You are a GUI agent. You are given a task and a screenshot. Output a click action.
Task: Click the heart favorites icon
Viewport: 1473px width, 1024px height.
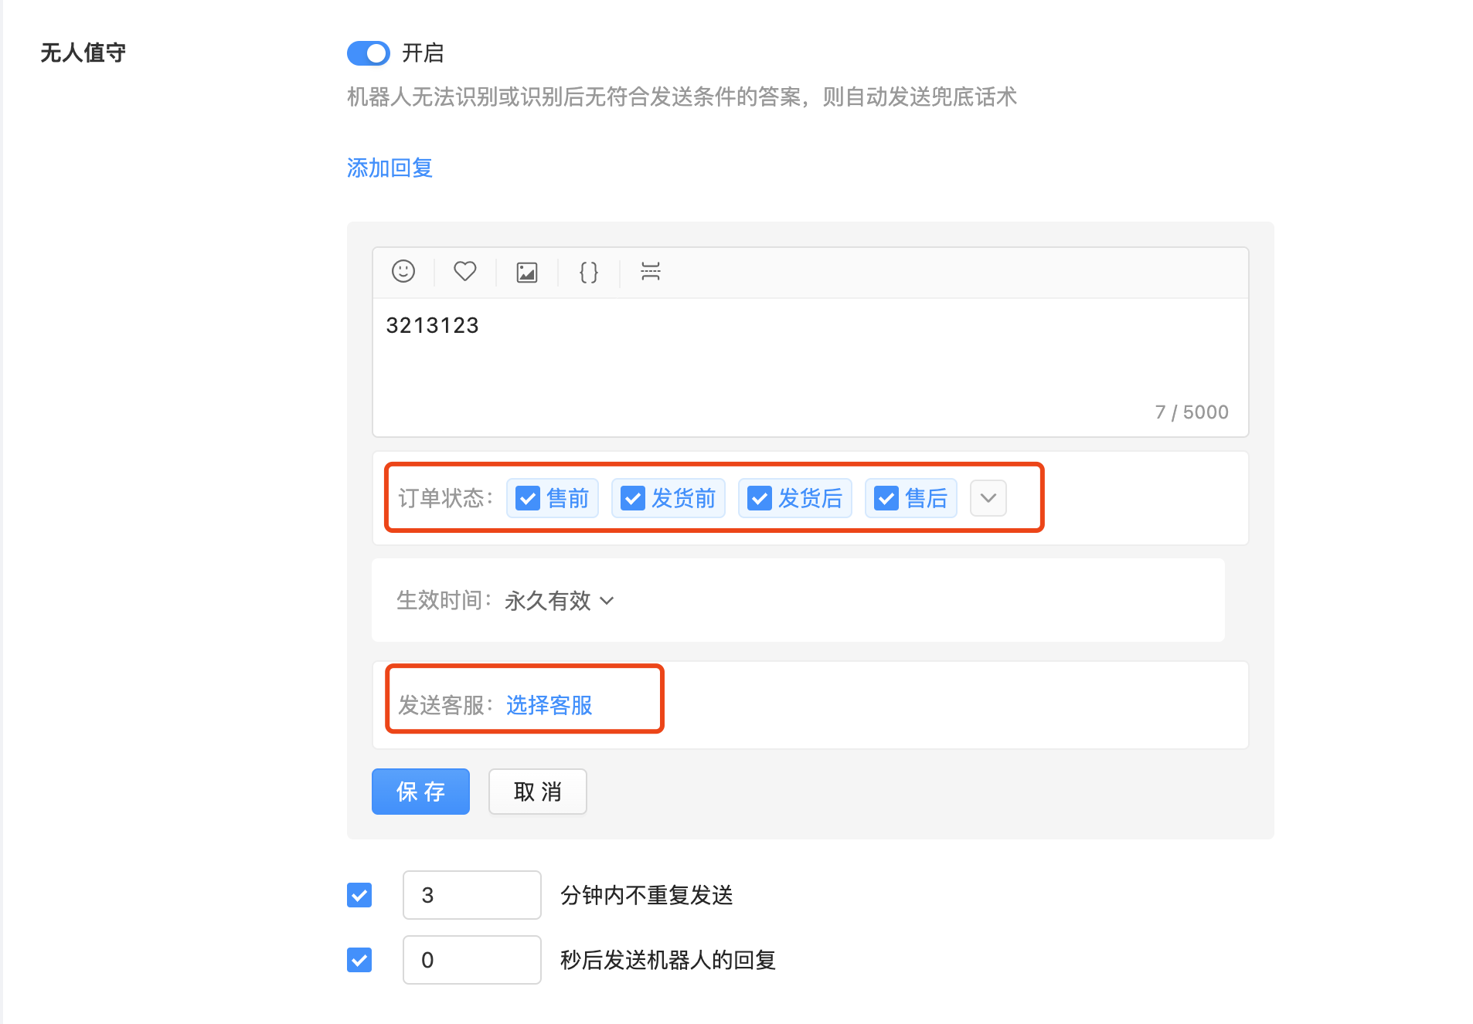[465, 272]
